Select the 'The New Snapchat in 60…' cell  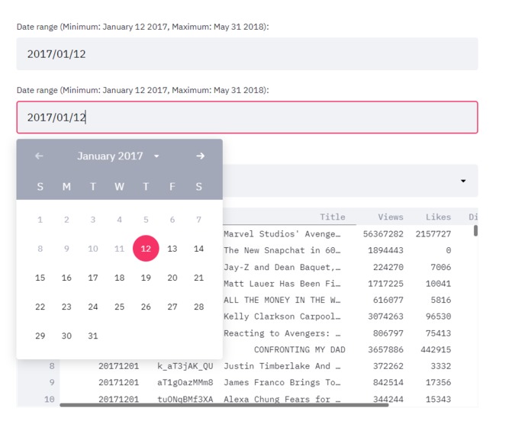coord(282,250)
